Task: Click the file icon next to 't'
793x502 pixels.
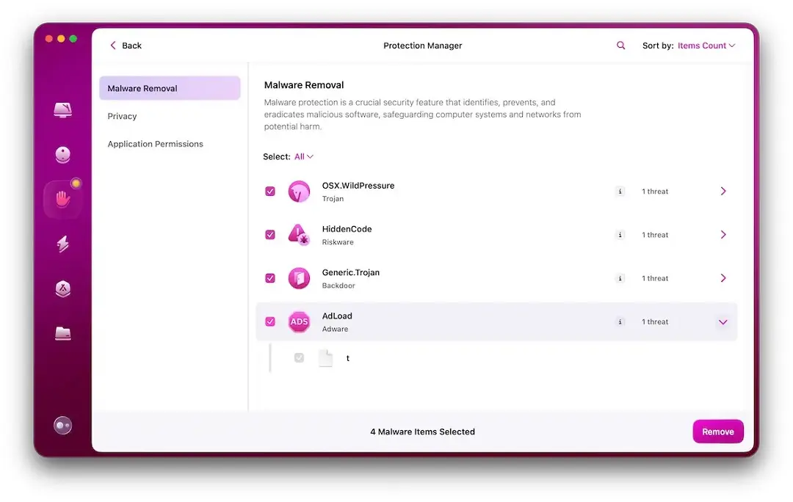Action: [x=326, y=358]
